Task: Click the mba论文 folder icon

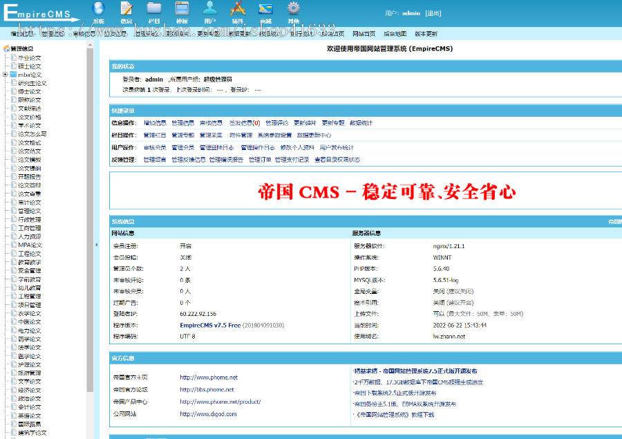Action: coord(14,75)
